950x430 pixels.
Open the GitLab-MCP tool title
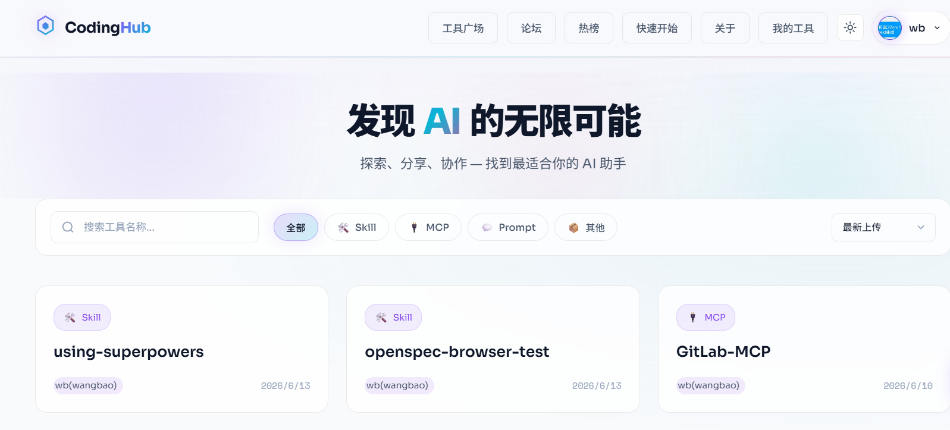723,351
